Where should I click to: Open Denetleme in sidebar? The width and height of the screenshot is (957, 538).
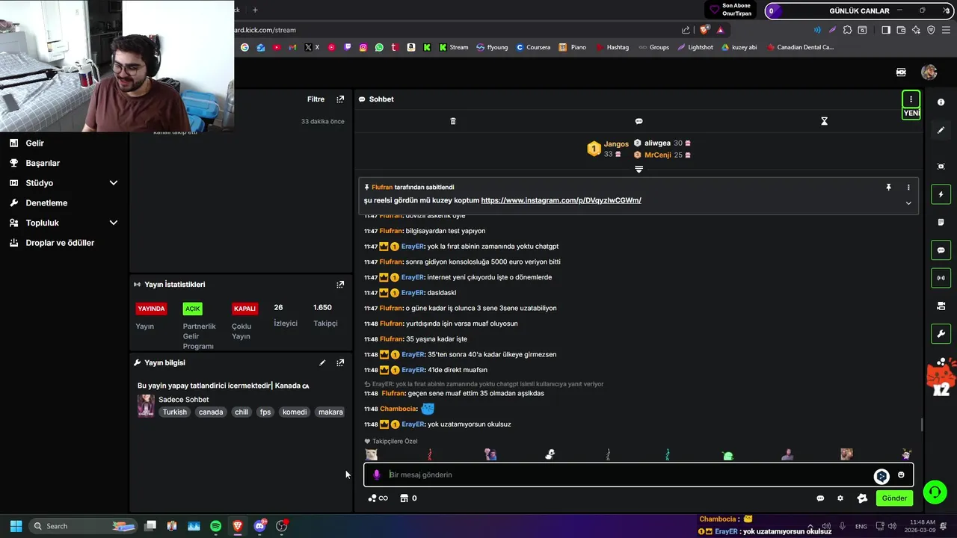tap(46, 203)
